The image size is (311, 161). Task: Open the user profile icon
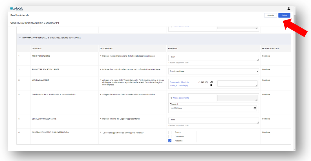[289, 9]
